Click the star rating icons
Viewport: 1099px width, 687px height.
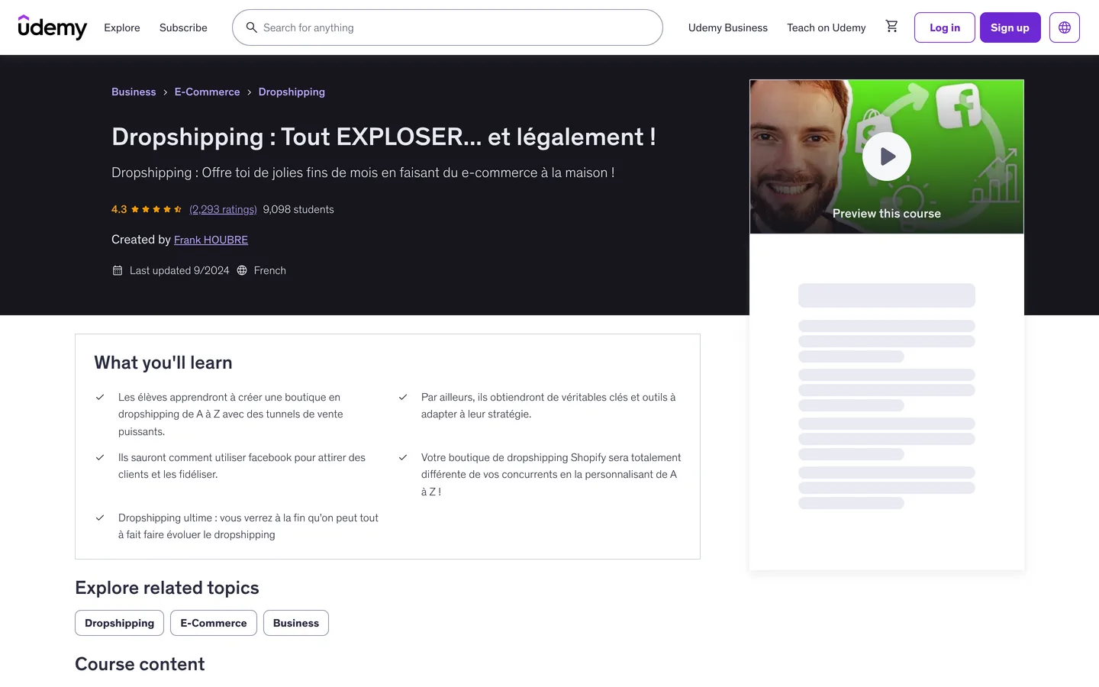(x=156, y=209)
